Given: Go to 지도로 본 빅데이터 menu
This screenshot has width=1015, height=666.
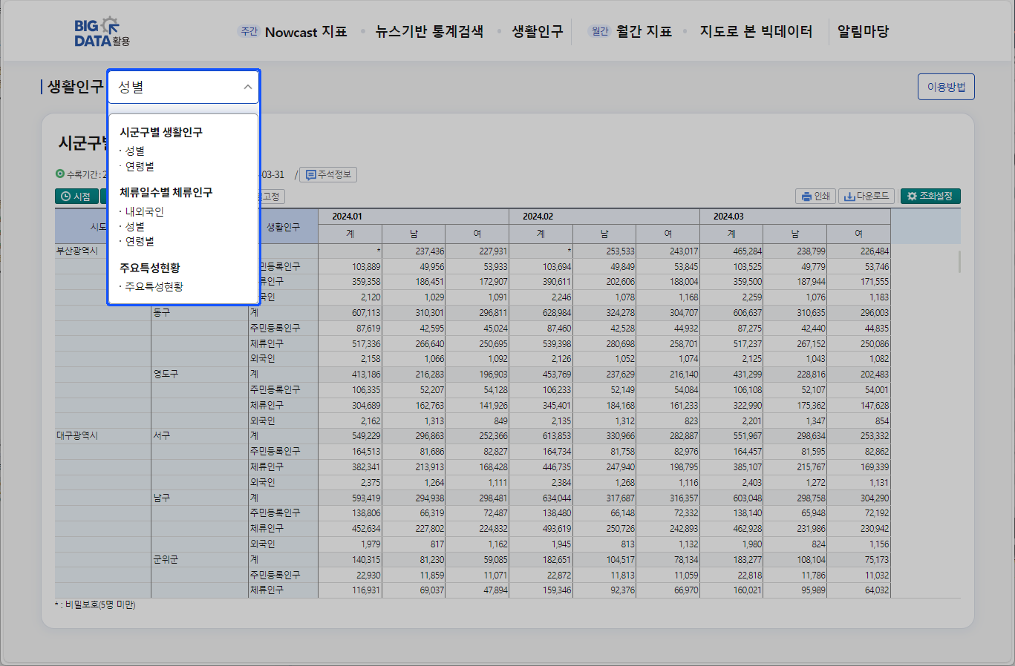Looking at the screenshot, I should (x=756, y=32).
